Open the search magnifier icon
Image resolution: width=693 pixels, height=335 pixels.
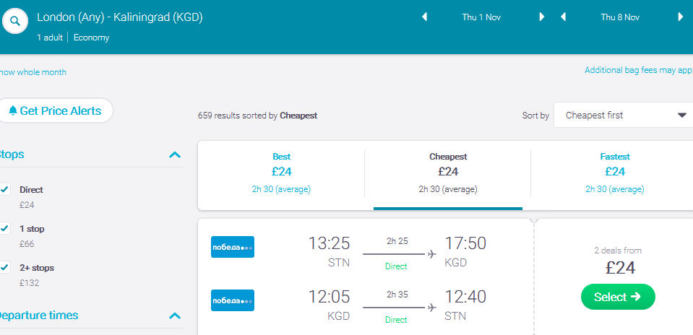click(15, 21)
